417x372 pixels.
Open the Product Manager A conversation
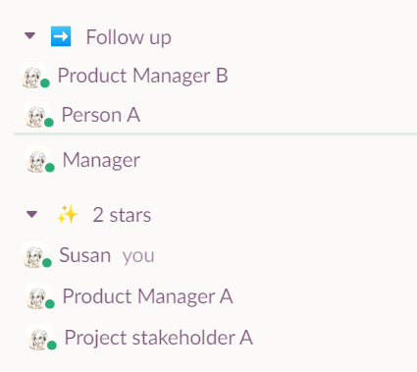147,296
